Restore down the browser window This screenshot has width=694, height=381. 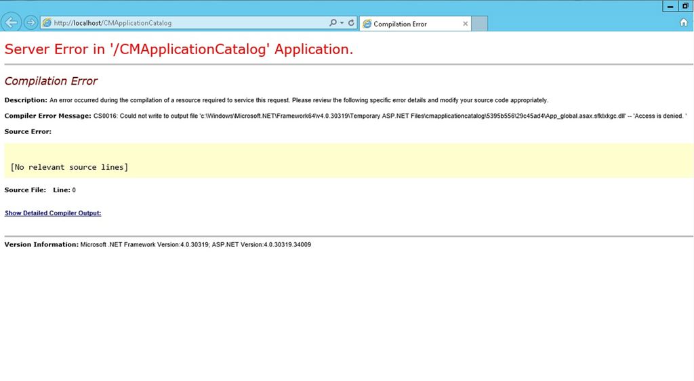tap(686, 5)
